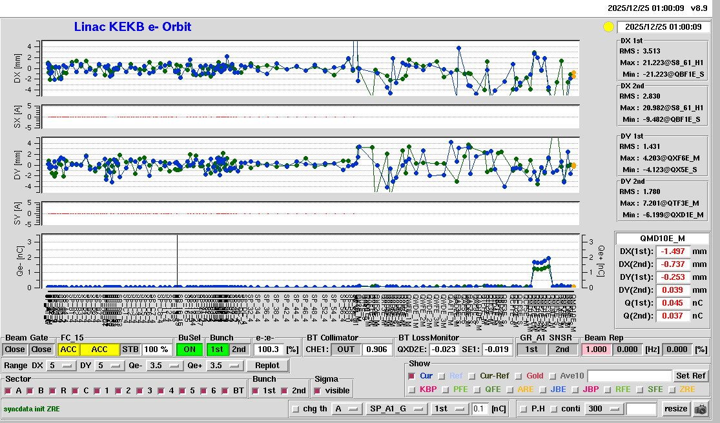Open the SP_A1_G monitor dropdown
The width and height of the screenshot is (720, 423).
(x=396, y=408)
